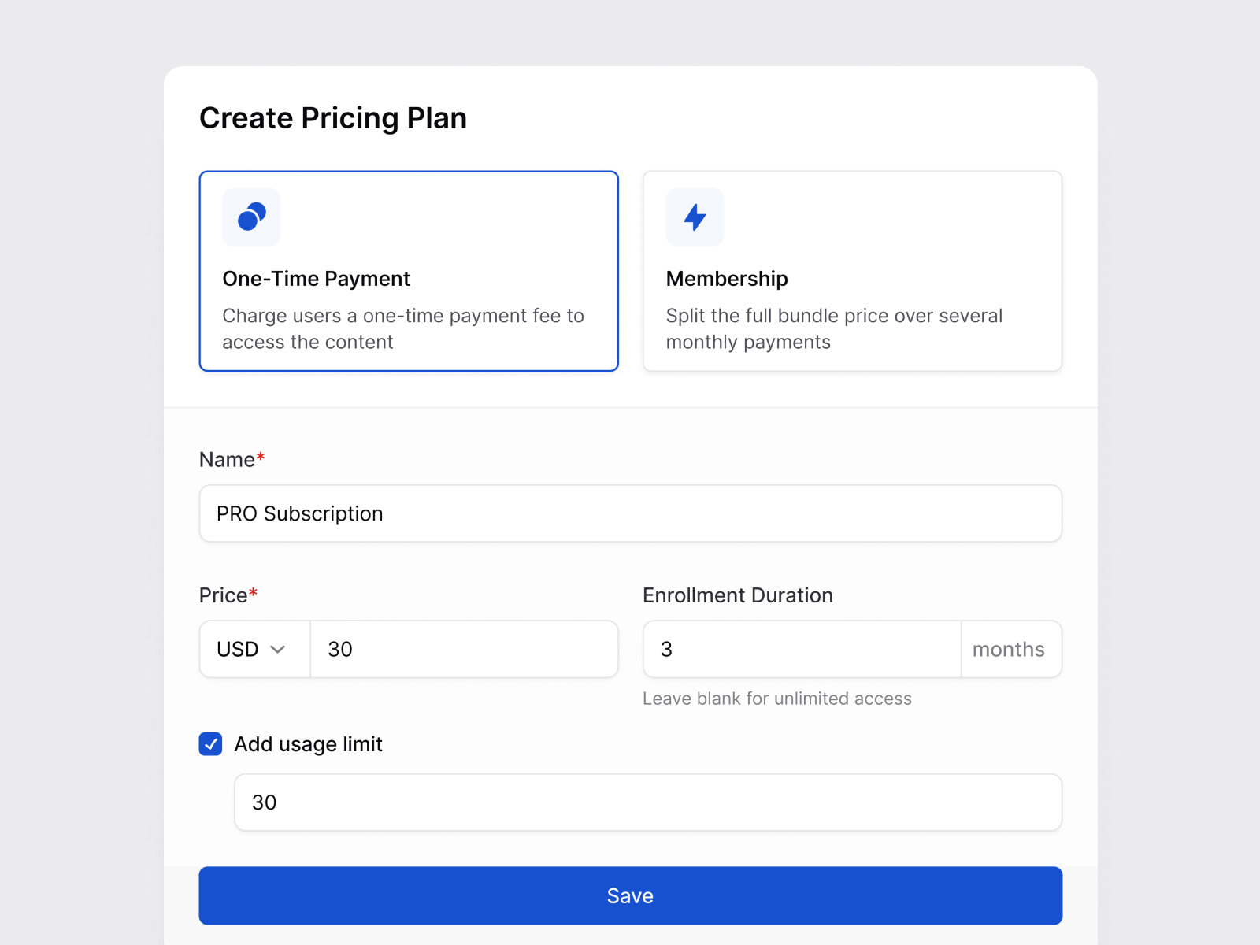
Task: Click the Create Pricing Plan heading
Action: (333, 118)
